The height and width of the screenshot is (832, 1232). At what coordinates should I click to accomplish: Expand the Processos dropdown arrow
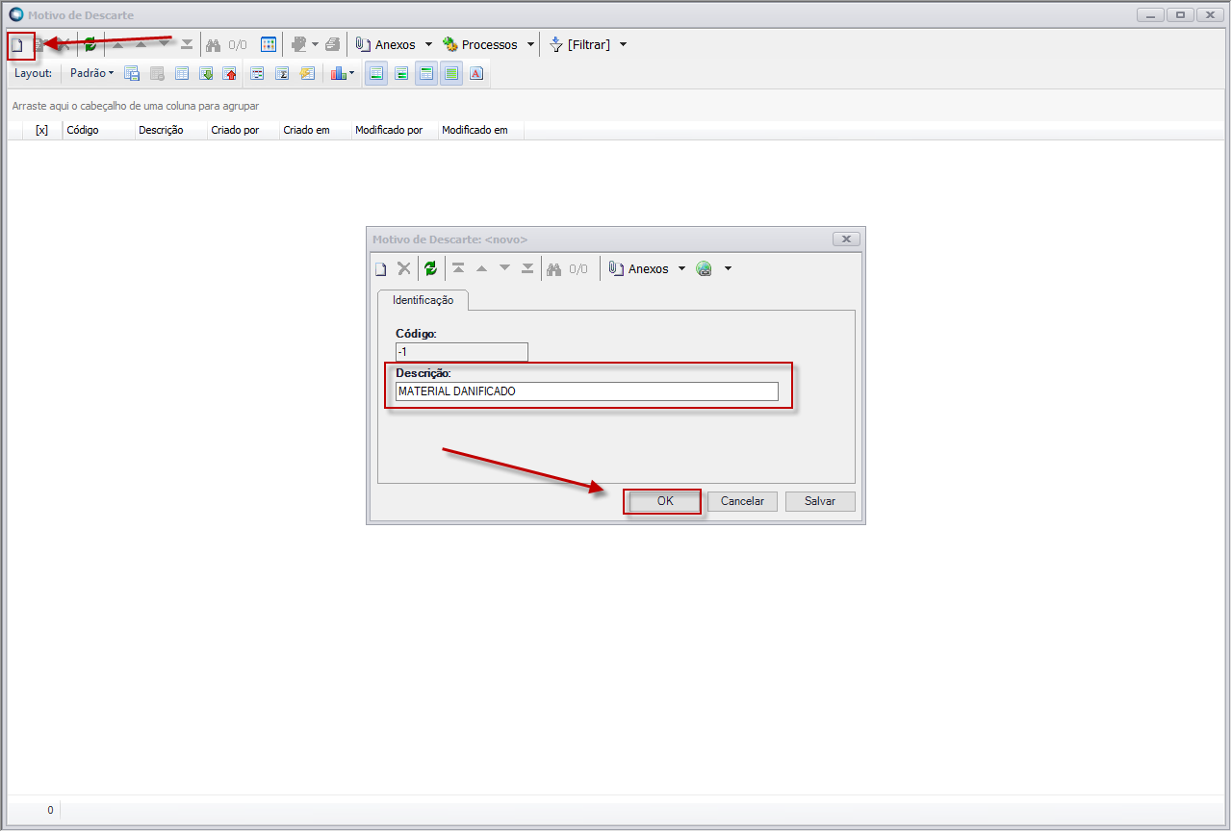coord(530,44)
